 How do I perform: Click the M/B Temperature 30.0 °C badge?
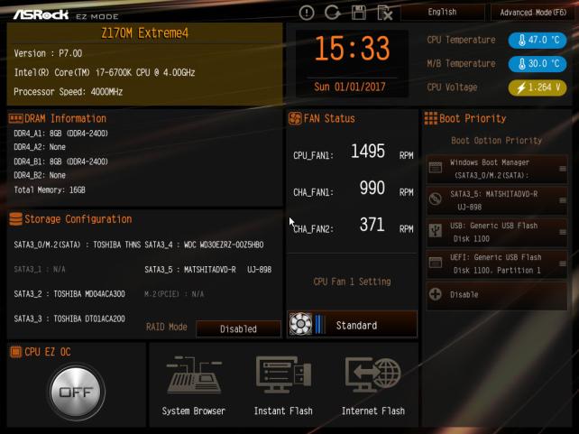coord(538,63)
